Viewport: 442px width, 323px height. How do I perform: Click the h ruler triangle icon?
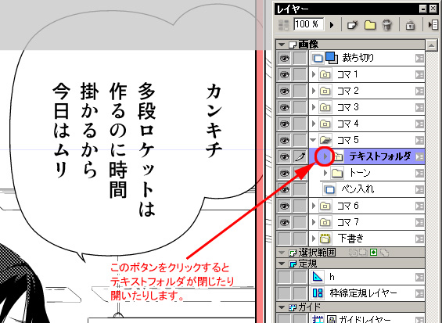coord(318,277)
